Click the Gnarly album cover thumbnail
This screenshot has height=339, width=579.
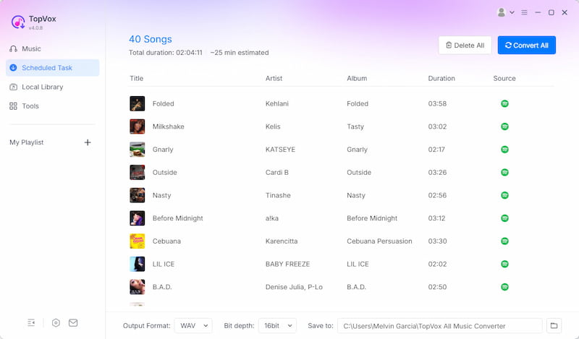137,150
